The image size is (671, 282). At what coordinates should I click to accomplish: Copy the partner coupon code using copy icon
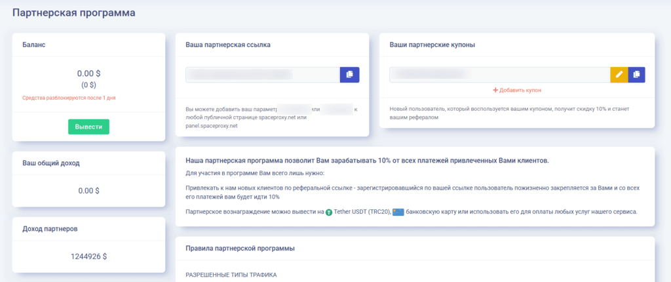pos(636,75)
